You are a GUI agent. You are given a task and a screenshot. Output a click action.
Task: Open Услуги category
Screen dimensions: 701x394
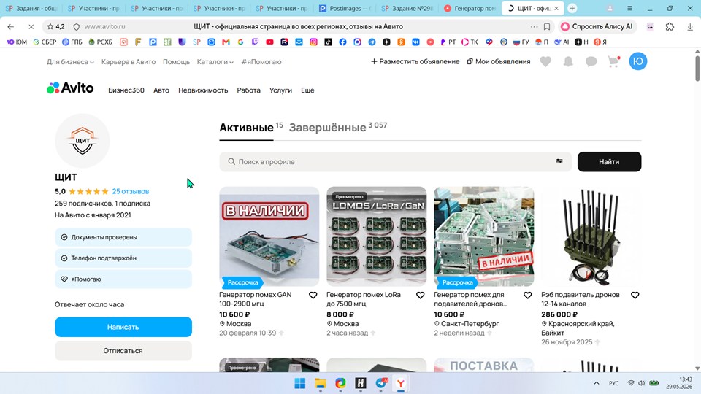280,90
